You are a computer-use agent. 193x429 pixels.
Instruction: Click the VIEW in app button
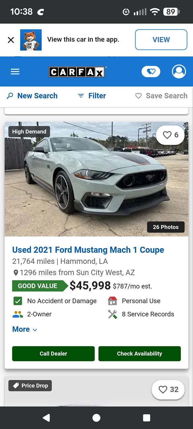(161, 40)
